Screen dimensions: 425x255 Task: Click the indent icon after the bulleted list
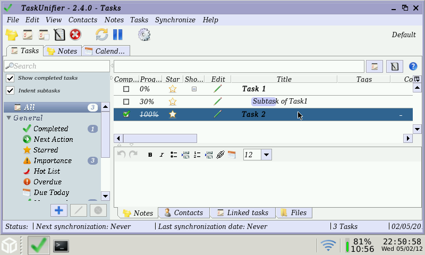185,155
